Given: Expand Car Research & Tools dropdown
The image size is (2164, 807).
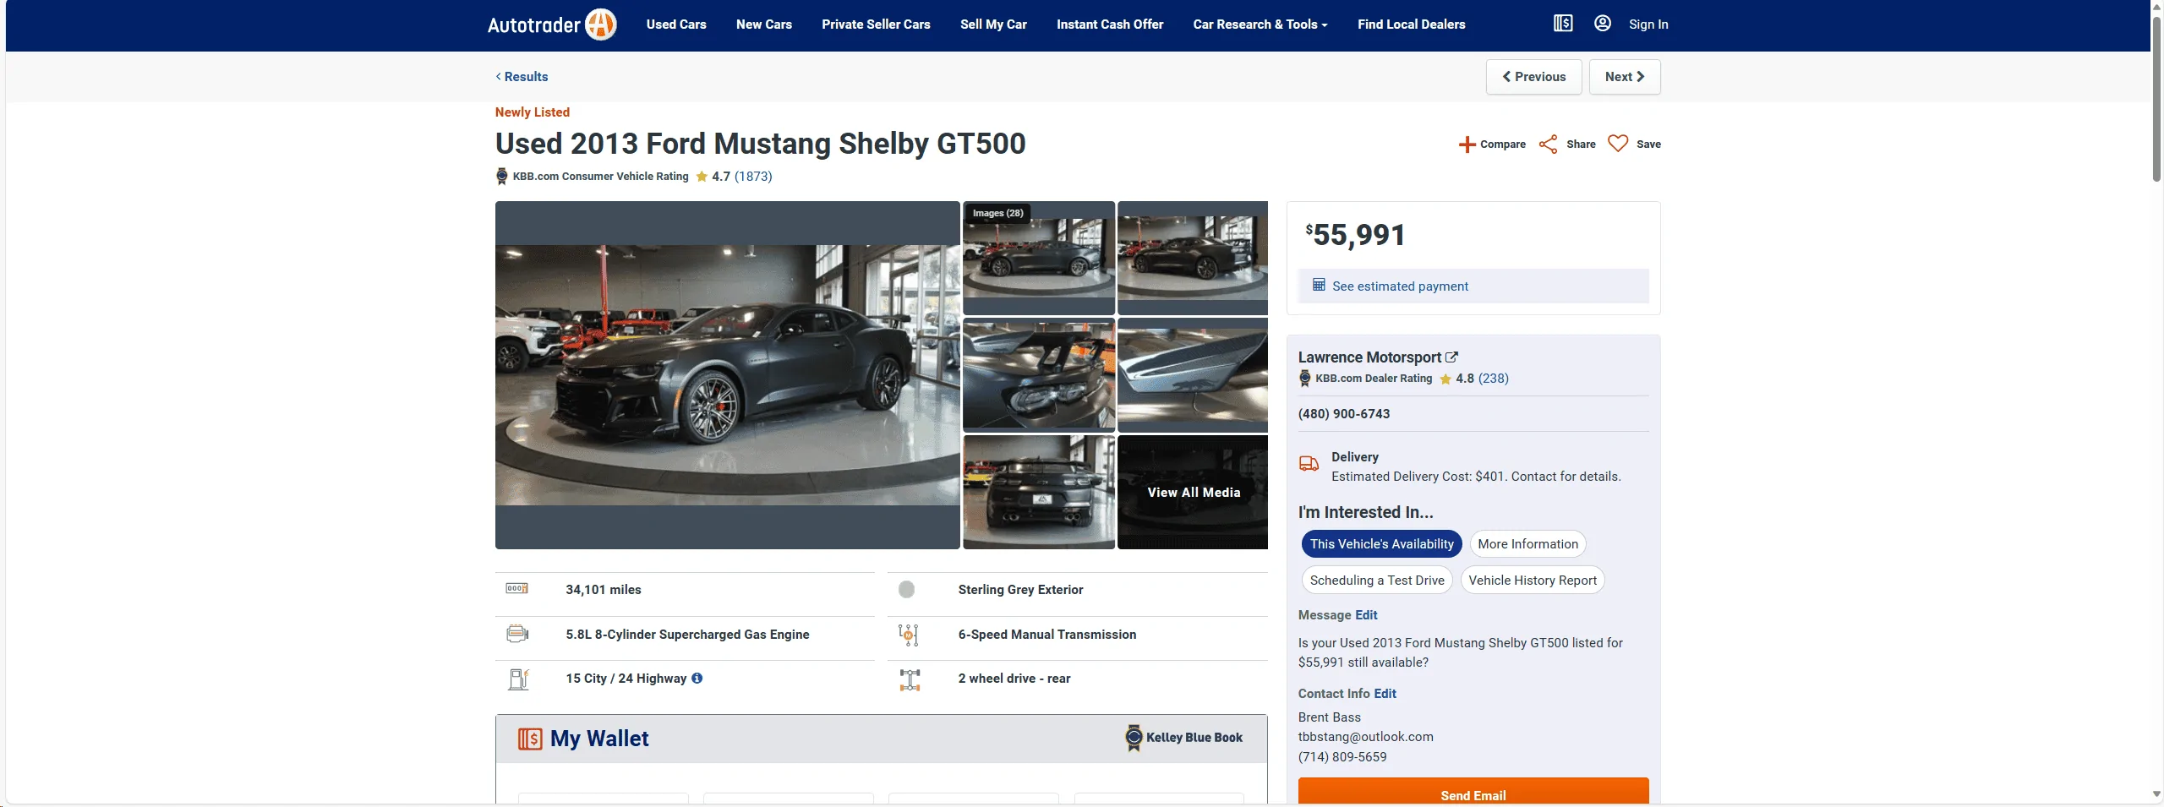Looking at the screenshot, I should [1260, 25].
